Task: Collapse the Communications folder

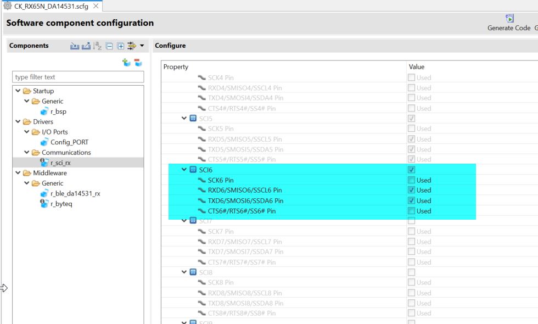Action: (x=26, y=152)
